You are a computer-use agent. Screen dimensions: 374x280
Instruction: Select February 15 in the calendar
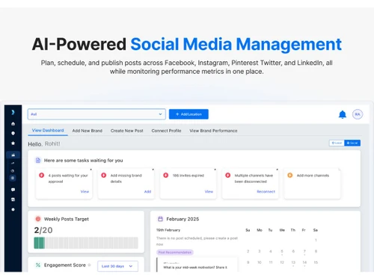pos(316,262)
